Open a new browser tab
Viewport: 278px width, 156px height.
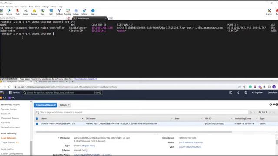click(73, 81)
